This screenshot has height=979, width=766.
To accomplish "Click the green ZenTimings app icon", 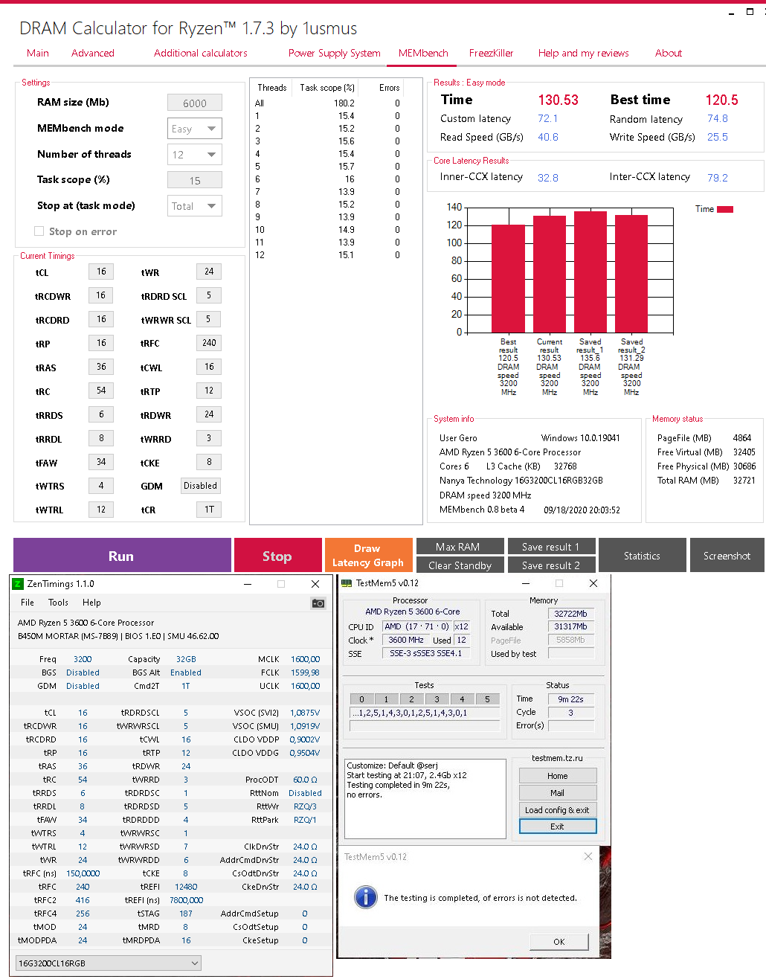I will pos(16,584).
